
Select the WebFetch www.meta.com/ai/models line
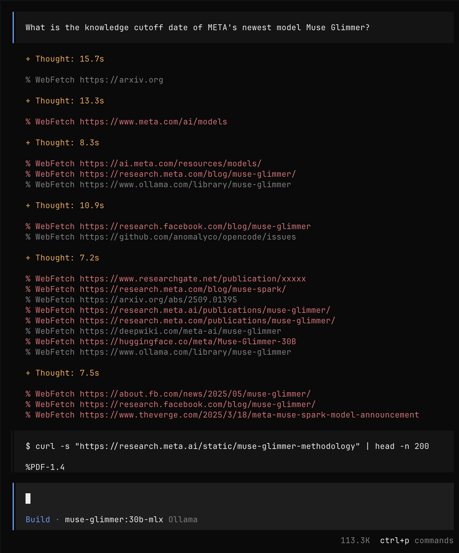click(x=126, y=122)
